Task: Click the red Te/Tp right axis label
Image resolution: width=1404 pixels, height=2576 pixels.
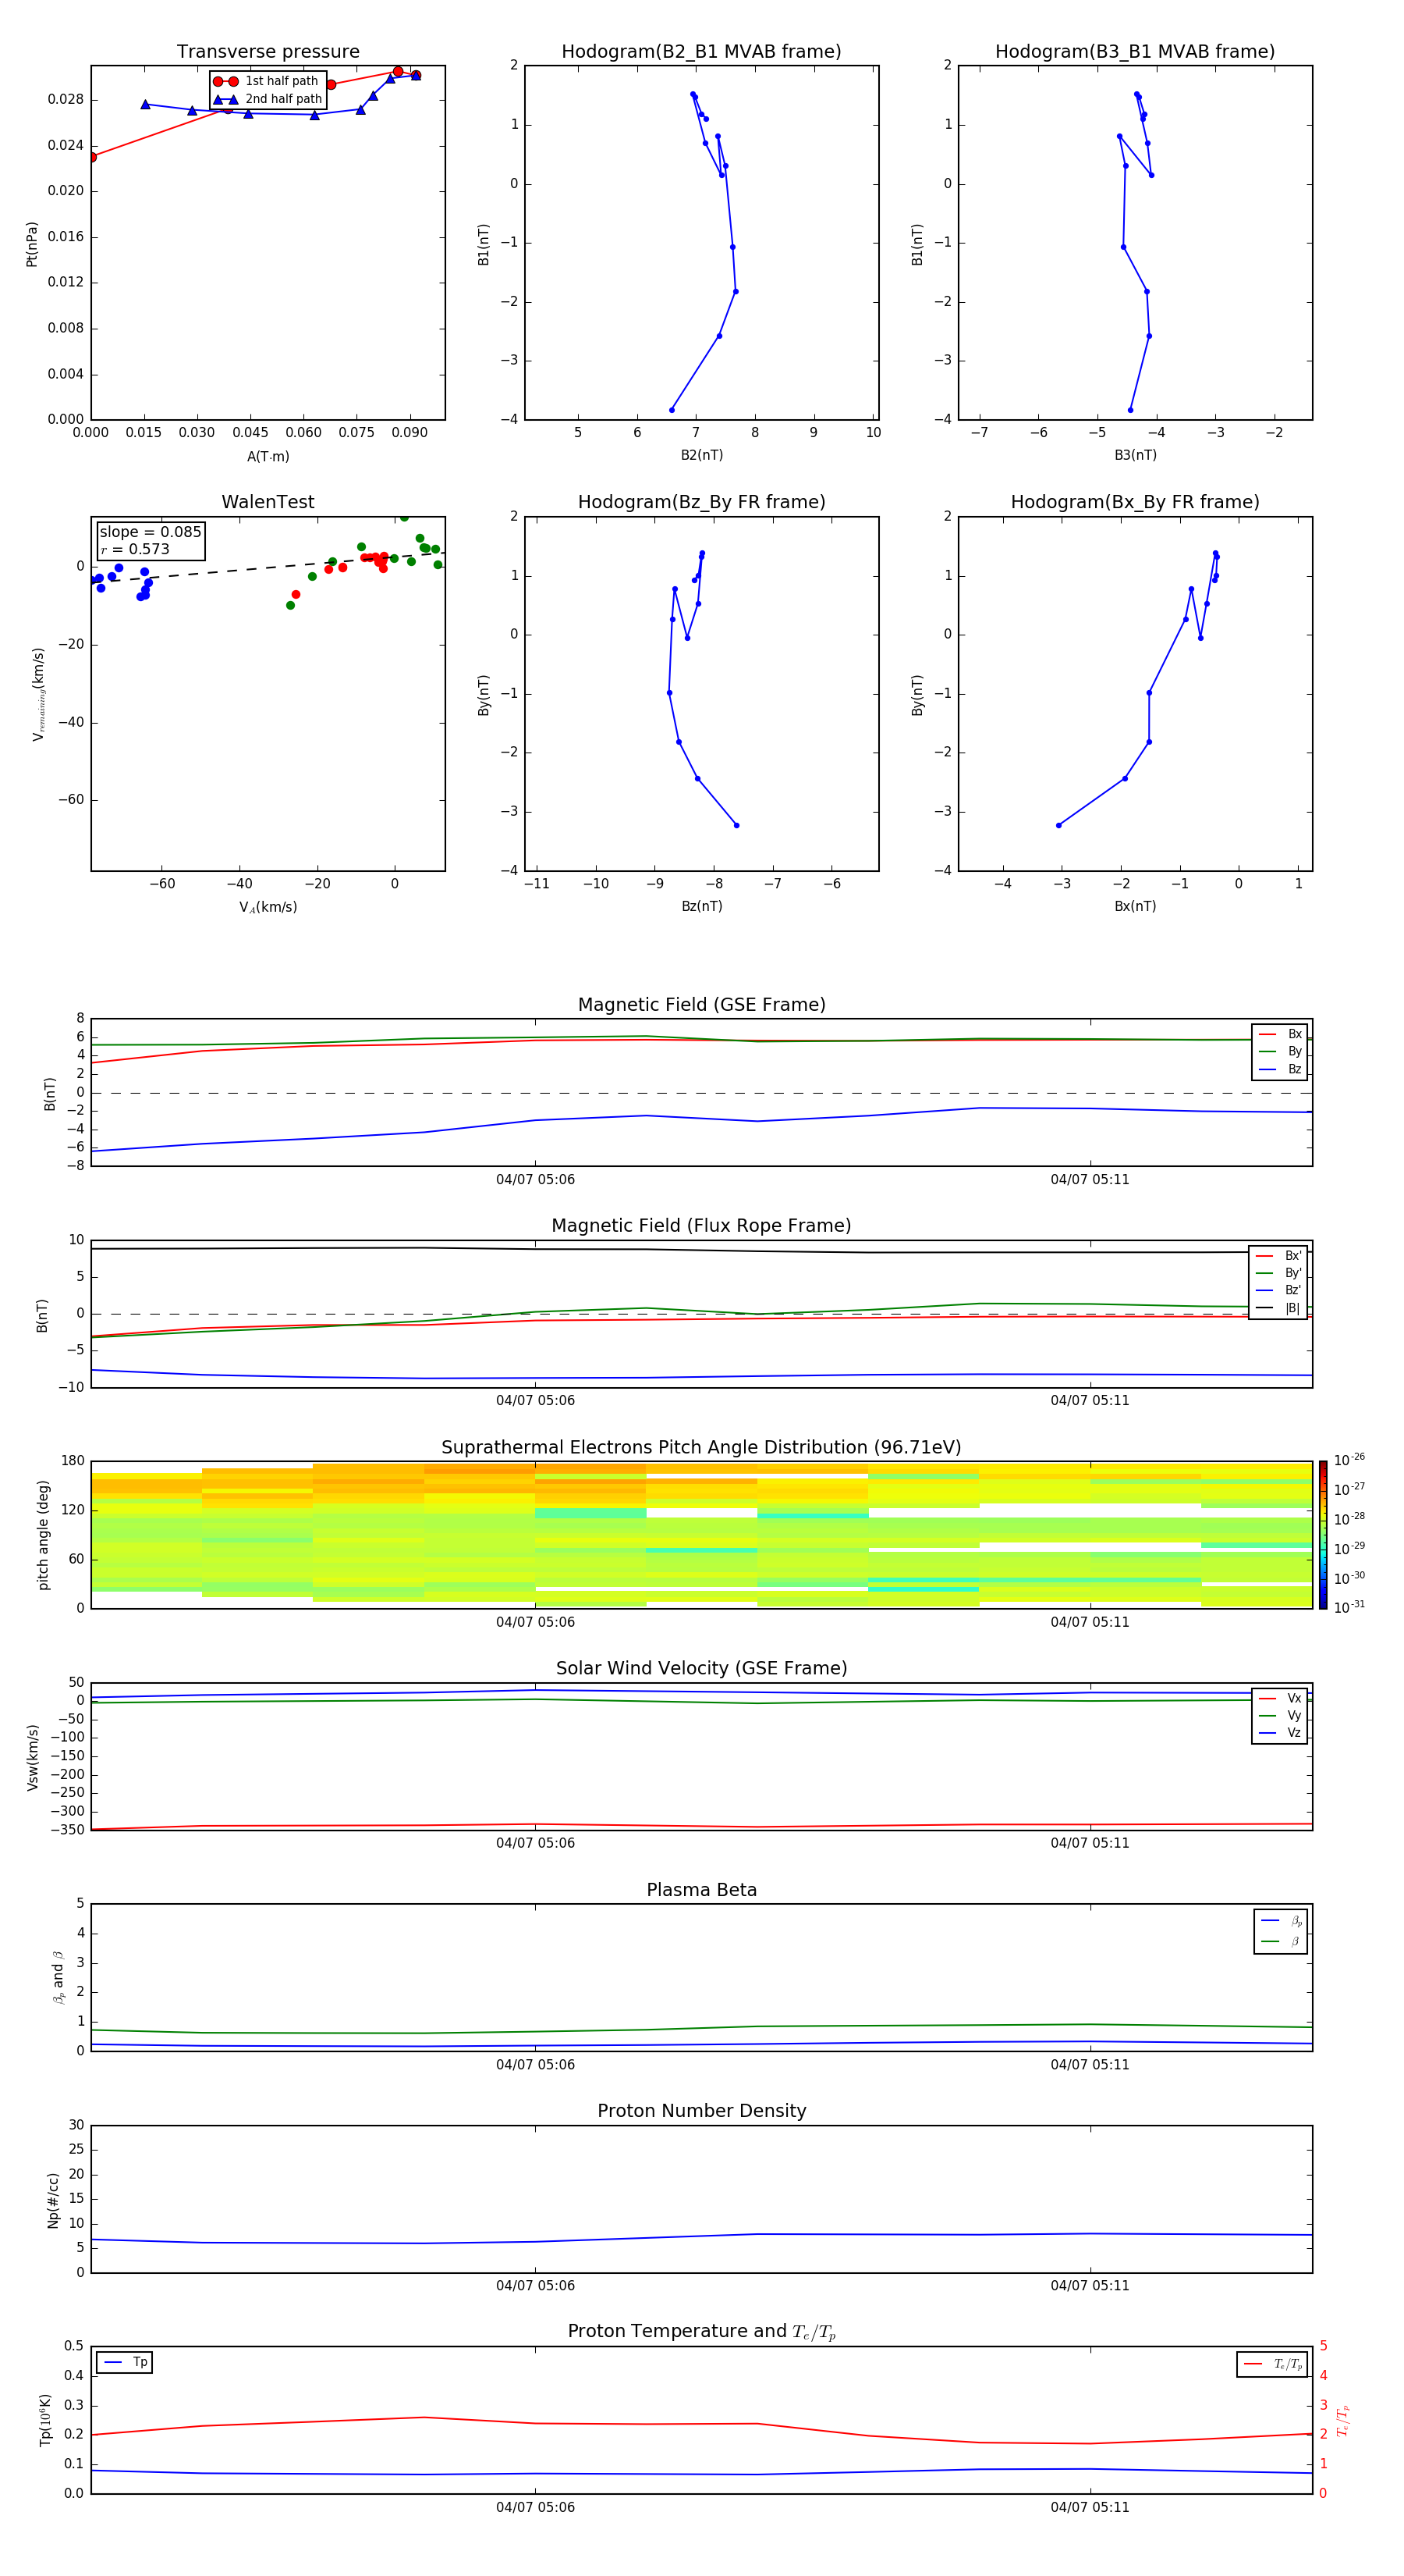Action: [x=1343, y=2420]
